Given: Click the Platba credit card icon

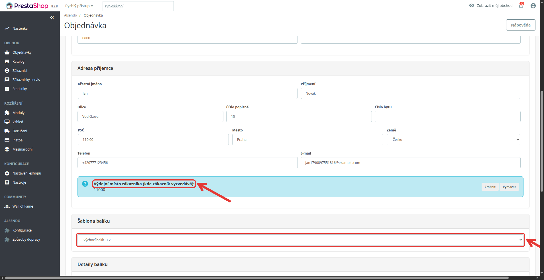Looking at the screenshot, I should click(x=7, y=140).
